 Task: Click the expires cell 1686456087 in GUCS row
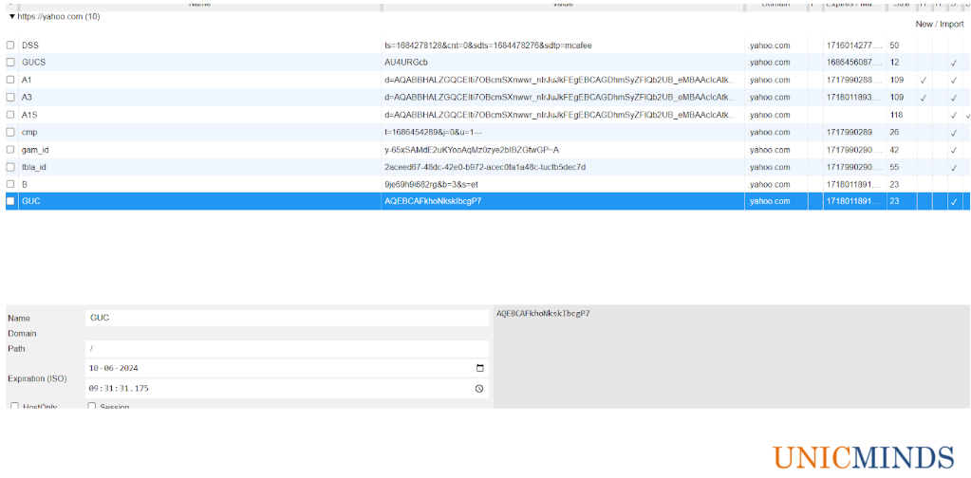854,63
